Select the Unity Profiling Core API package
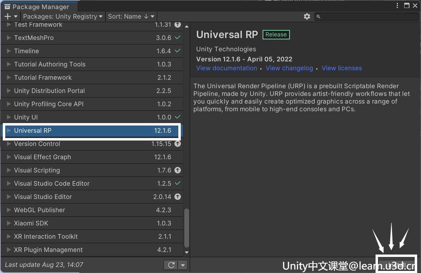 tap(92, 104)
